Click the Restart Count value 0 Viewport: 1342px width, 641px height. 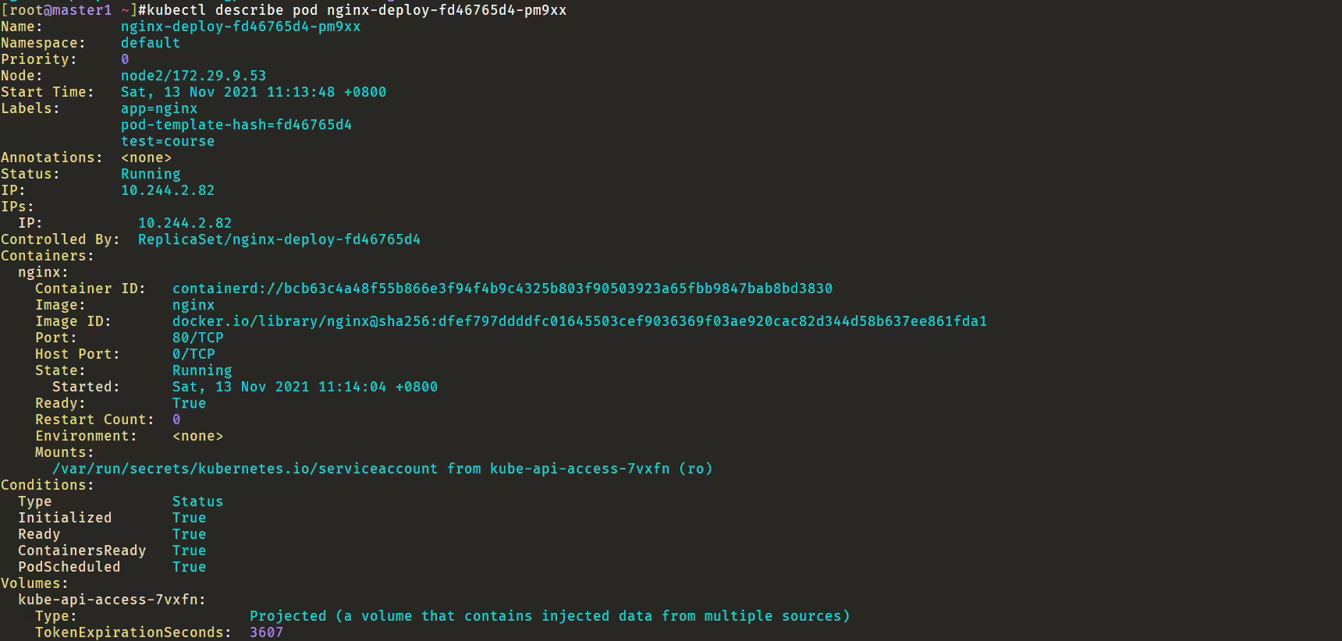(176, 420)
